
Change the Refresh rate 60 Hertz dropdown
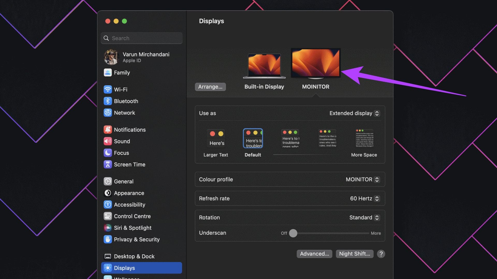coord(365,198)
